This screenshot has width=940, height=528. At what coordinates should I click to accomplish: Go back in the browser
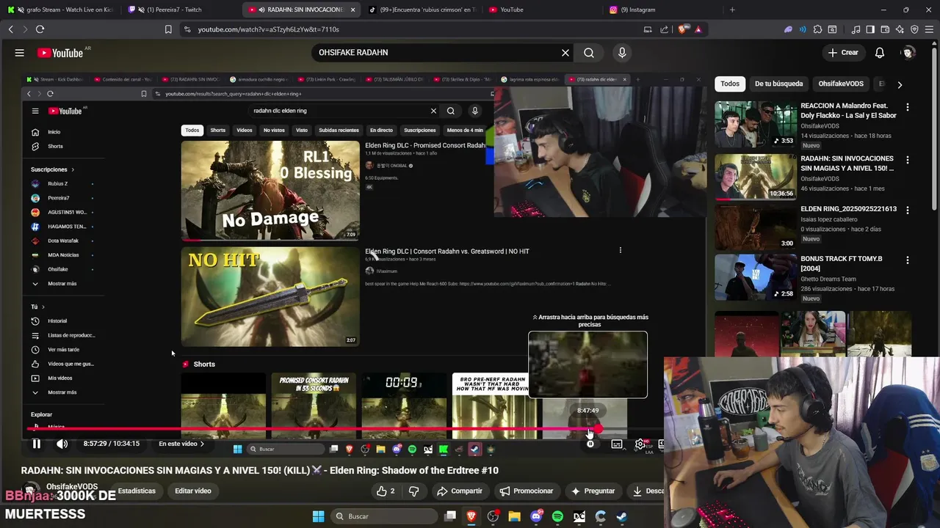[10, 29]
